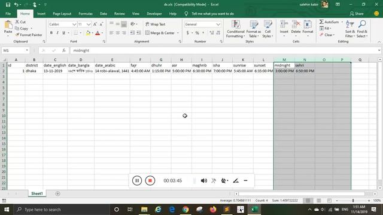Open the General number format dropdown
This screenshot has height=215, width=383.
click(x=218, y=24)
